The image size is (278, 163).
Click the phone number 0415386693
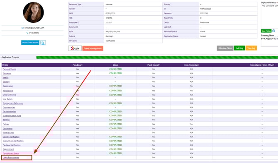[34, 33]
